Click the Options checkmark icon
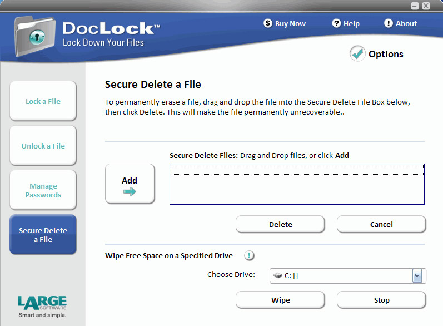443x326 pixels. [x=357, y=54]
